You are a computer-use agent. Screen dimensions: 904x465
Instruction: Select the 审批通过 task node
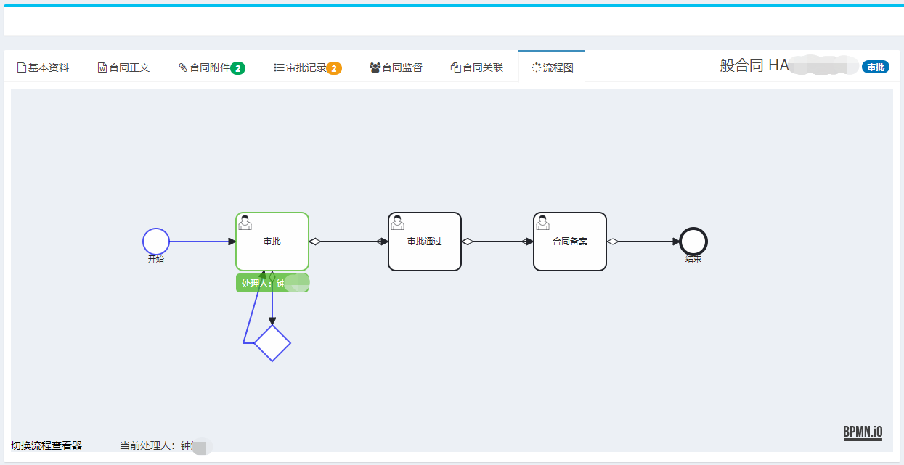[x=425, y=242]
